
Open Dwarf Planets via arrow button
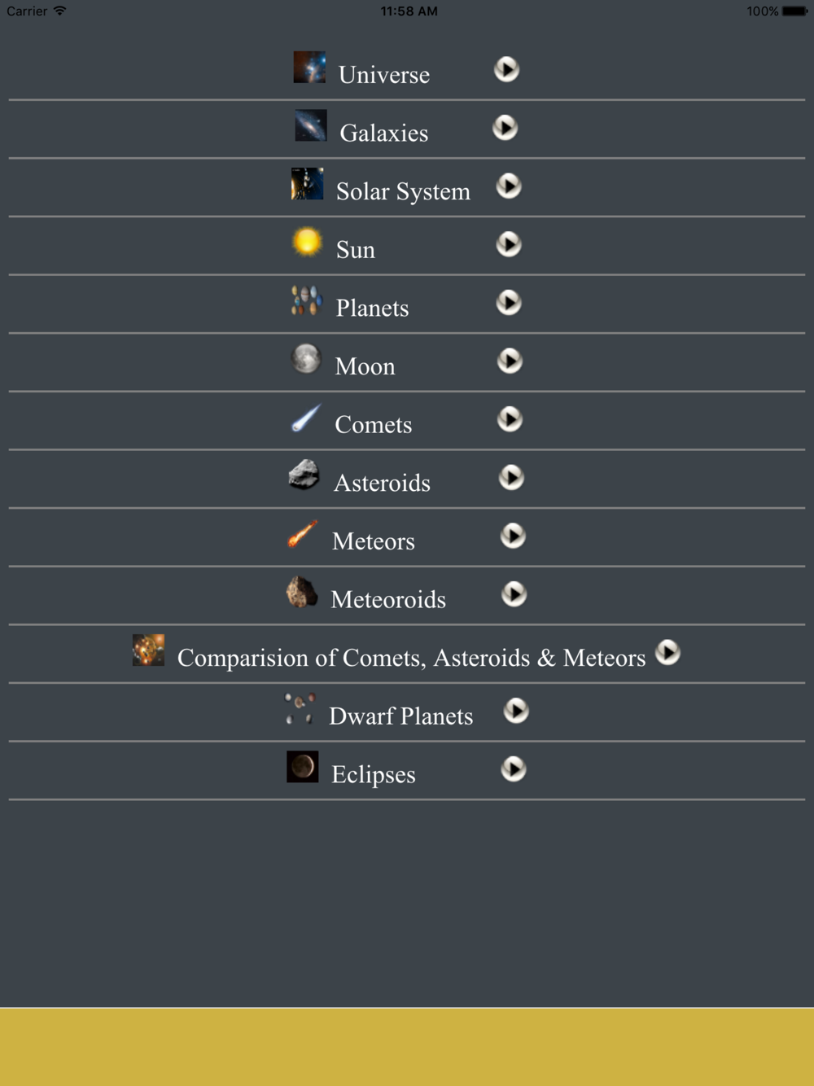point(516,711)
